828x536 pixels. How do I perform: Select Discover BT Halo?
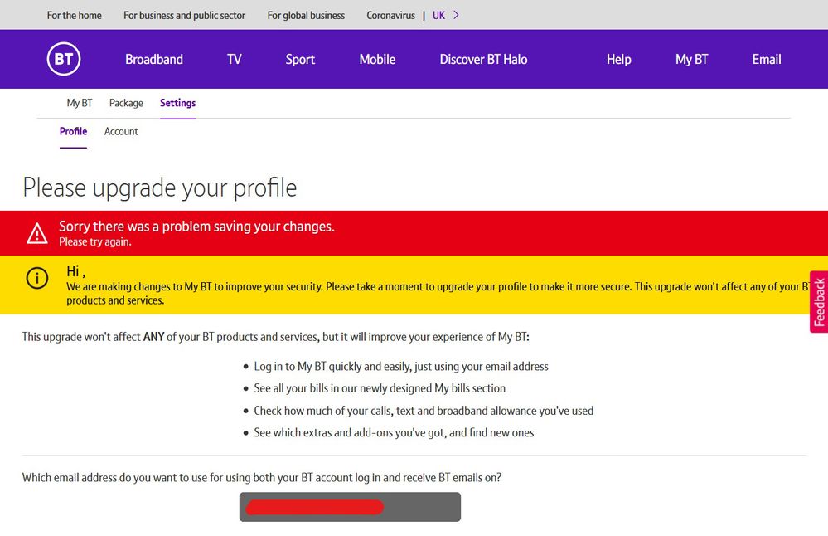(x=483, y=59)
